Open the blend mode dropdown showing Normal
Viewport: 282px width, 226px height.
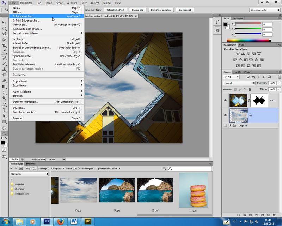(239, 83)
